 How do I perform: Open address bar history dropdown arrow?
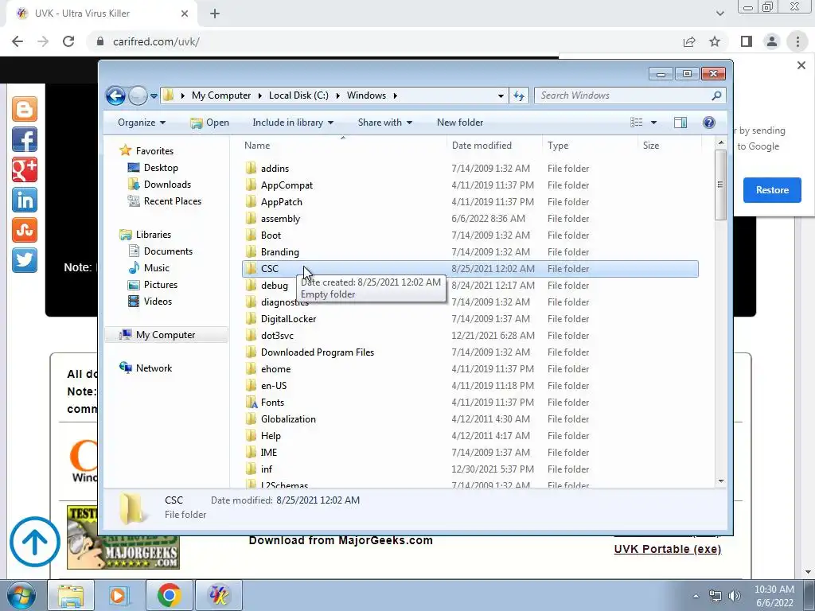[x=501, y=95]
